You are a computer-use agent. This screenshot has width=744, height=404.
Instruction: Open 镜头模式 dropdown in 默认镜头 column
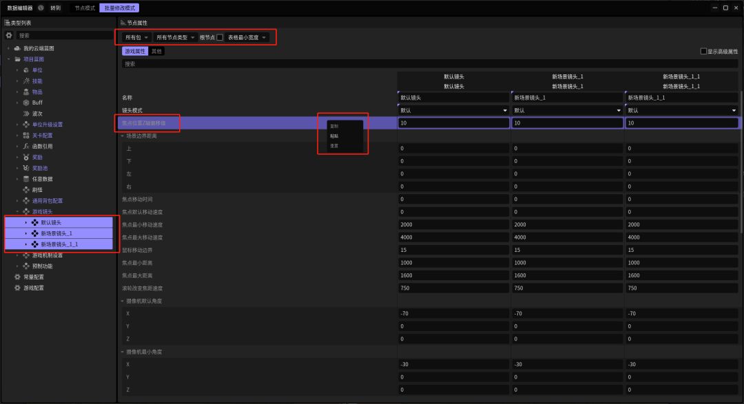coord(453,111)
